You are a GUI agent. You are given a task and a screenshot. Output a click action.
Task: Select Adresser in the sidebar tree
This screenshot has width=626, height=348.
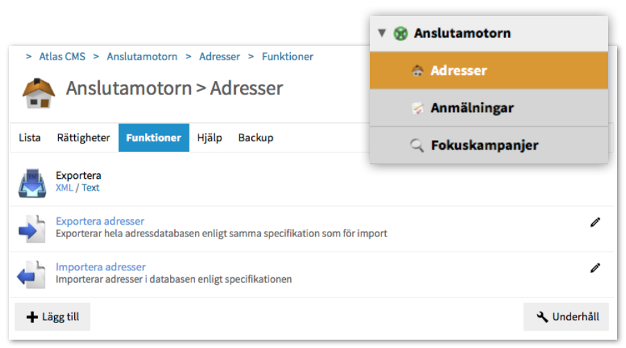pyautogui.click(x=458, y=71)
